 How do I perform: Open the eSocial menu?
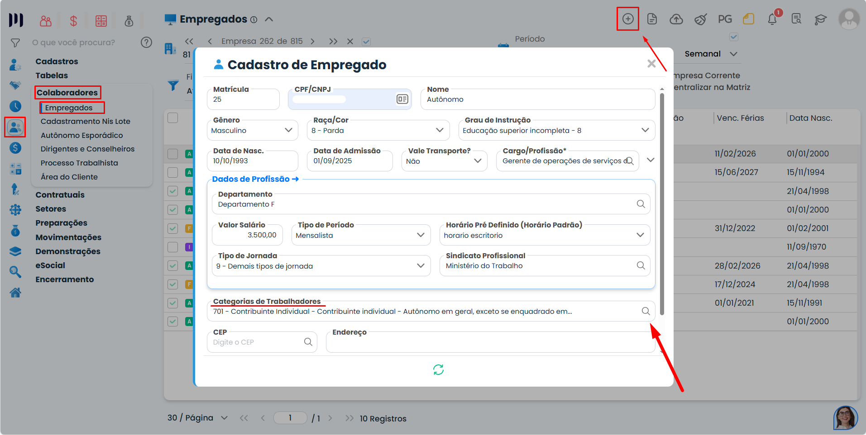(50, 265)
